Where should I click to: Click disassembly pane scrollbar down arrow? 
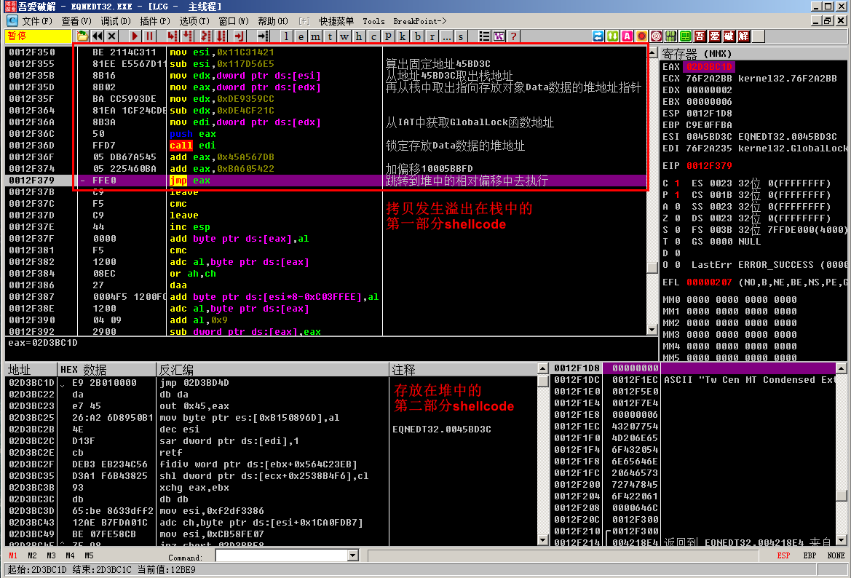pos(652,330)
